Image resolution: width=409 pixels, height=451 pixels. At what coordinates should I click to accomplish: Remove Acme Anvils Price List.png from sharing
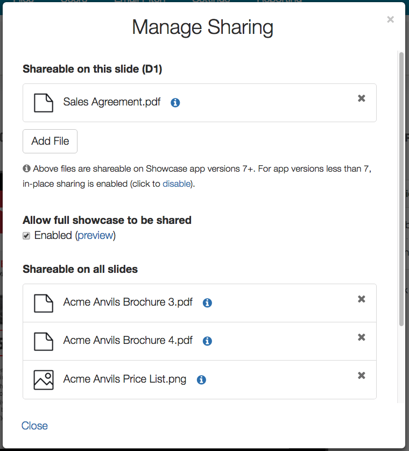tap(362, 376)
